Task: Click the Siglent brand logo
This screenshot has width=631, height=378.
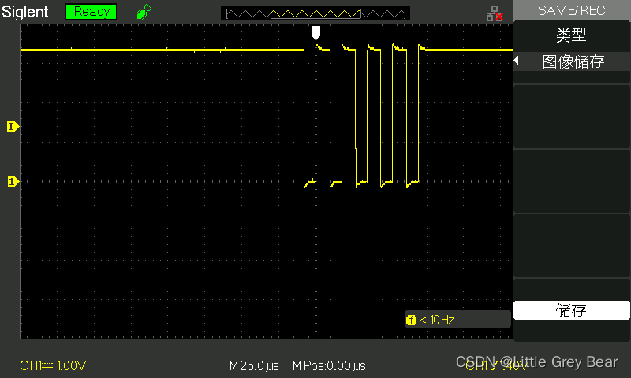Action: coord(25,12)
